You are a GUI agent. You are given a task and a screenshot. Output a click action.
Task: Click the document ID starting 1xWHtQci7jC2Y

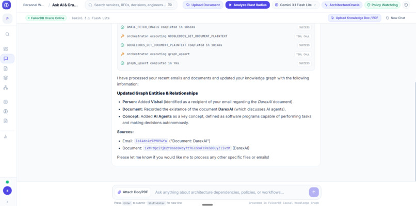coord(187,148)
